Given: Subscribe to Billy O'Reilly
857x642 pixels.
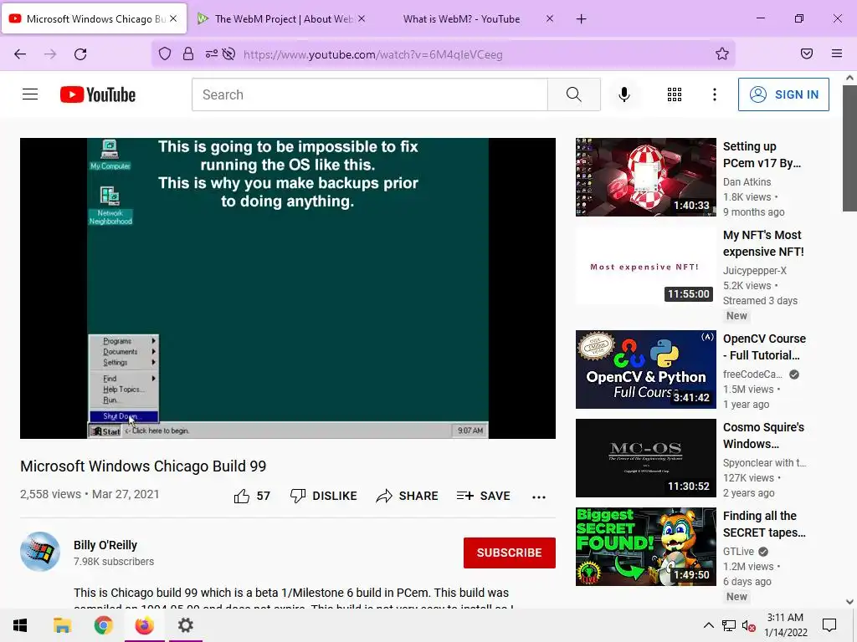Looking at the screenshot, I should [x=510, y=553].
